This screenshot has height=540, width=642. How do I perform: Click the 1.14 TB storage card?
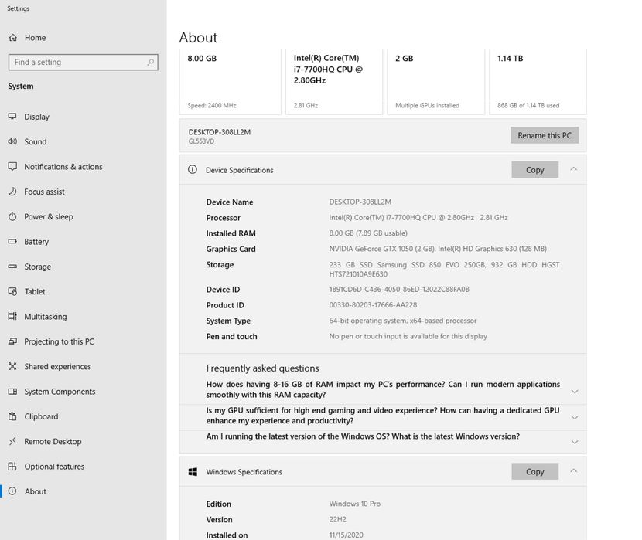pyautogui.click(x=538, y=82)
